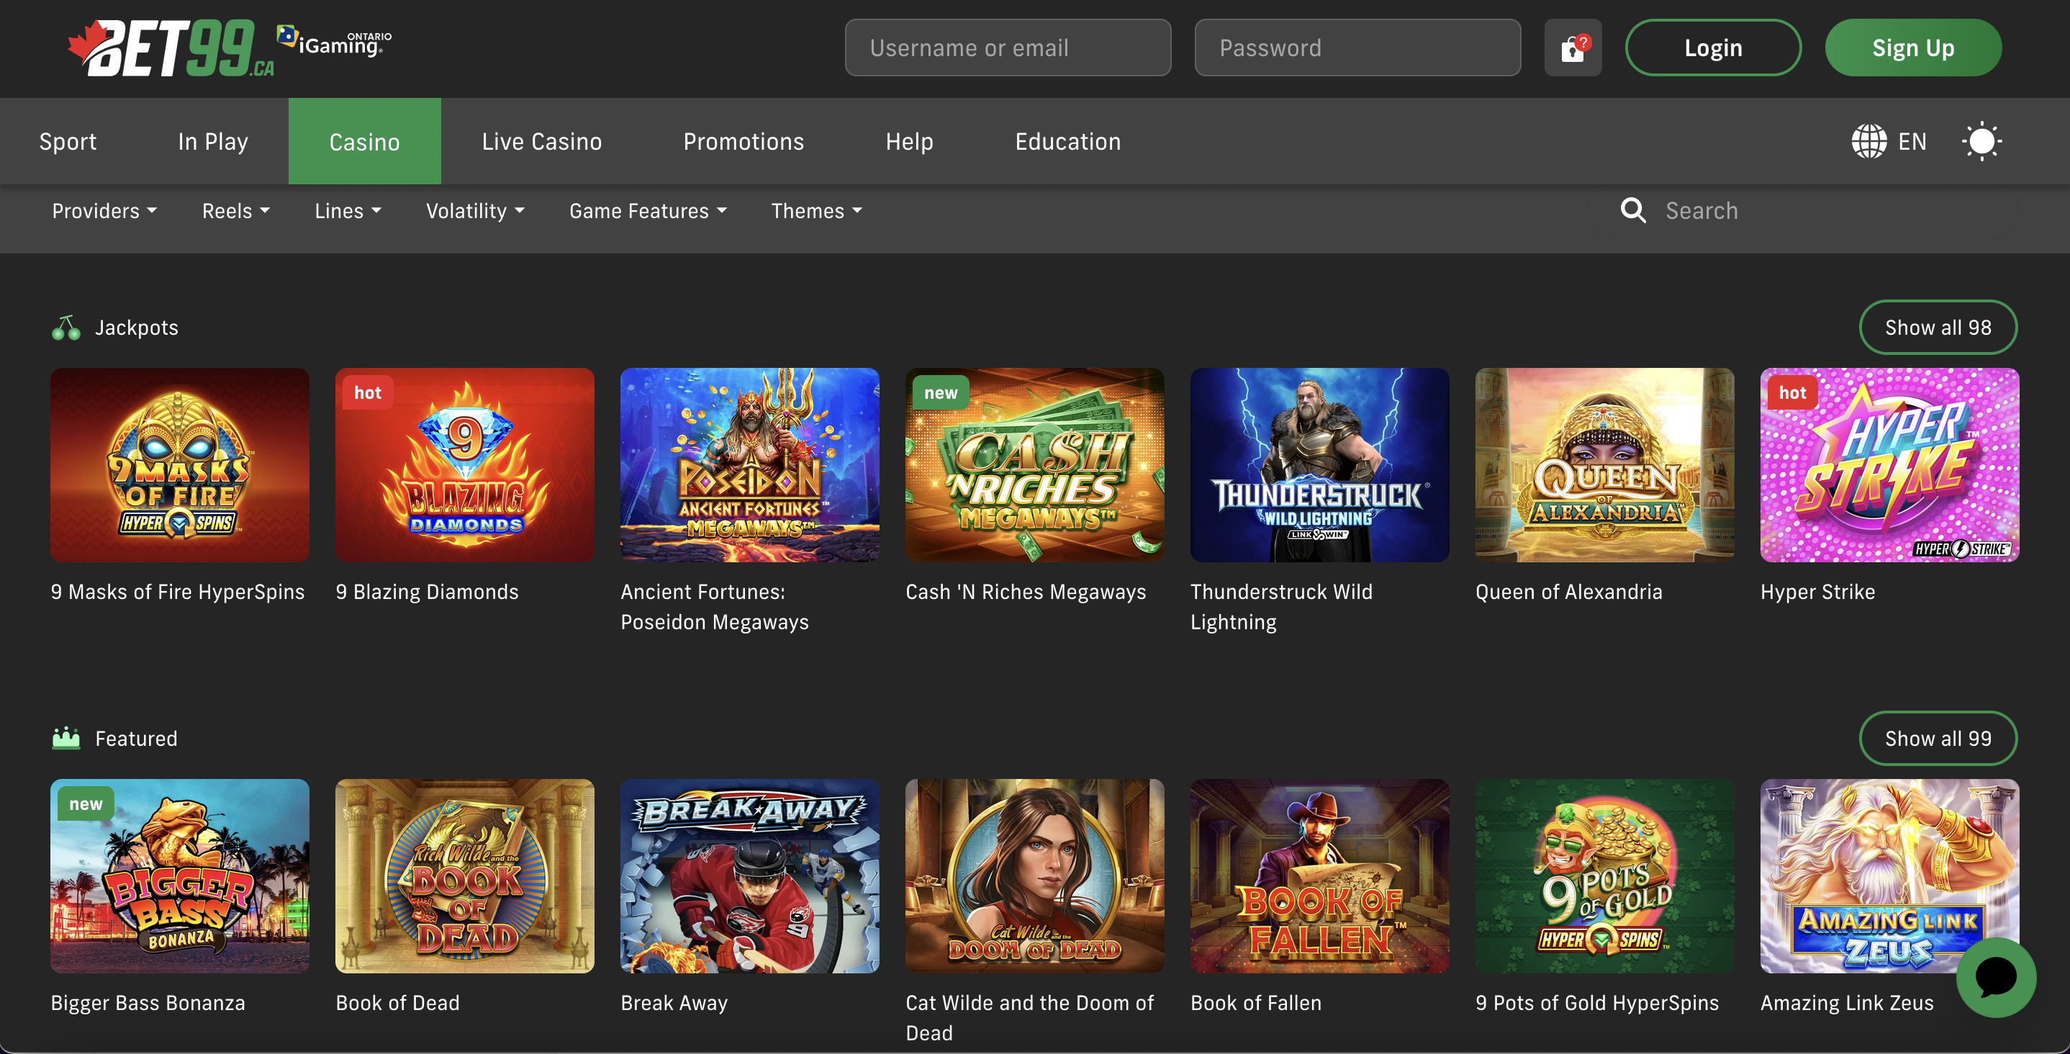Open the Book of Fallen thumbnail

pos(1319,875)
